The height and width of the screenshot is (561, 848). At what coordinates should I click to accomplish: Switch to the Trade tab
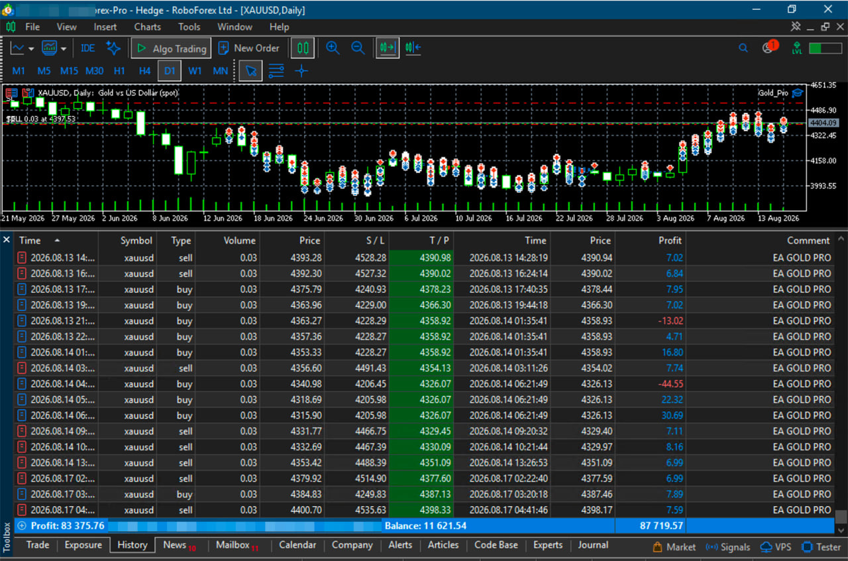(37, 545)
